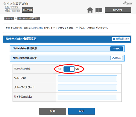Click the NetMeister機能 label
This screenshot has width=136, height=117.
[22, 69]
